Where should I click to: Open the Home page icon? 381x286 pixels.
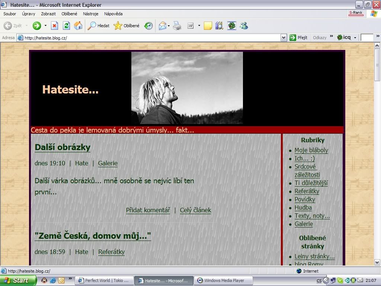click(x=78, y=26)
